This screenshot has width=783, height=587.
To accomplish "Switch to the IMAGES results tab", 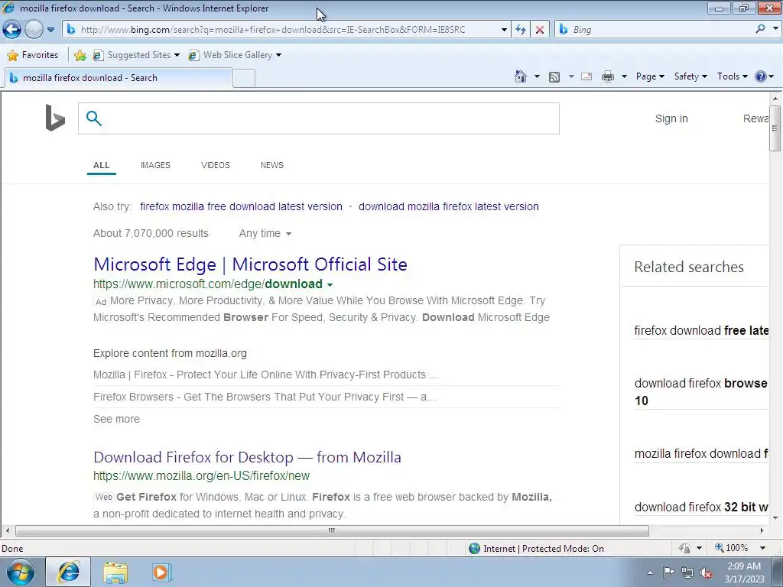I will click(155, 165).
